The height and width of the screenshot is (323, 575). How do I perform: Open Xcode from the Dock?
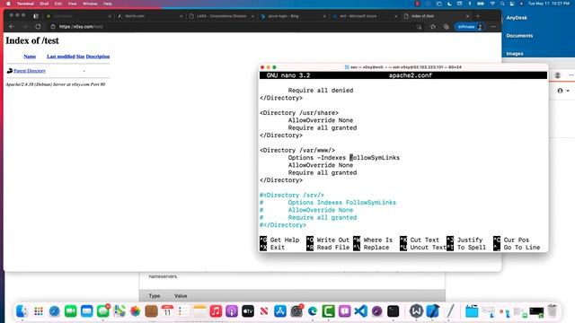coord(433,311)
